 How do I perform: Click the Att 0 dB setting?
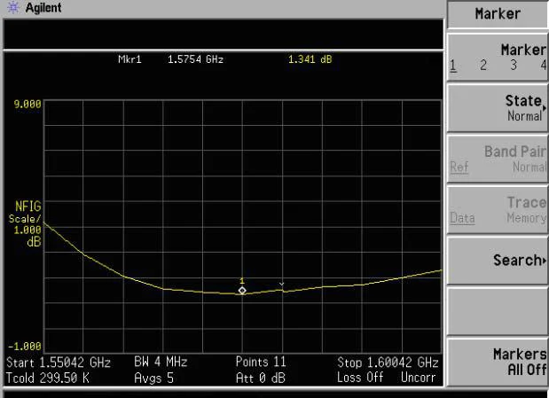(261, 378)
